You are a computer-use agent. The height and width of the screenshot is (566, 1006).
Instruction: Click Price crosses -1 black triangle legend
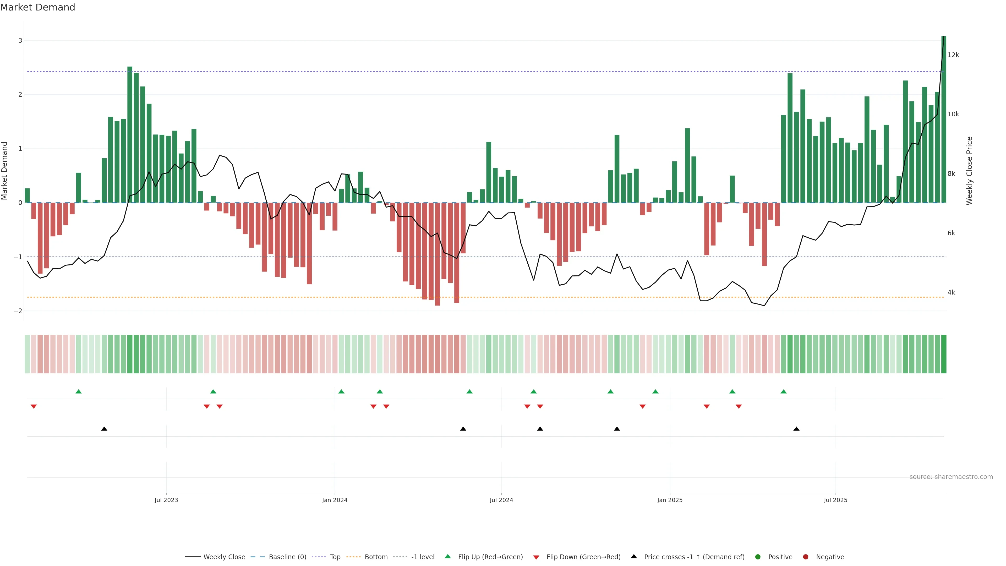click(x=634, y=557)
